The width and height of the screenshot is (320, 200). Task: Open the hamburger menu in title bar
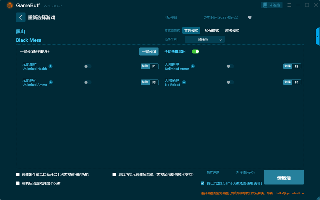point(289,5)
